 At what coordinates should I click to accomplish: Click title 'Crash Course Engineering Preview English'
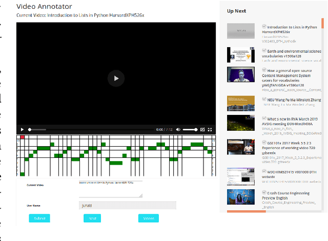[286, 195]
